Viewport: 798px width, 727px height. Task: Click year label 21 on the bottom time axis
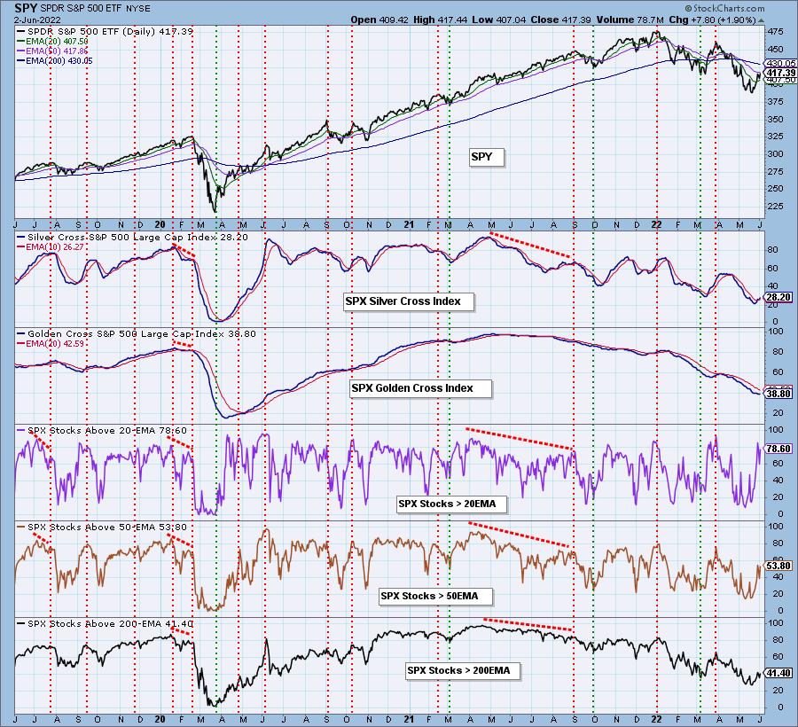click(x=409, y=719)
